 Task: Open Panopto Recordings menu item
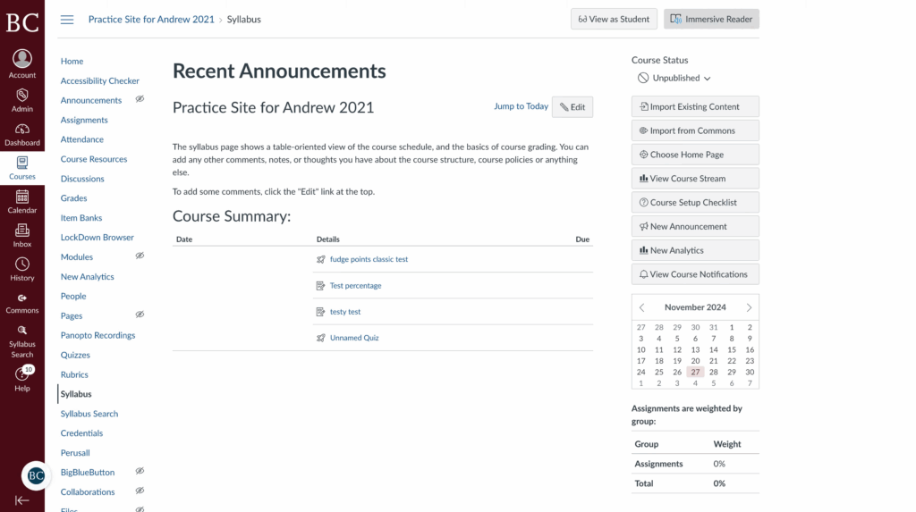pos(98,335)
